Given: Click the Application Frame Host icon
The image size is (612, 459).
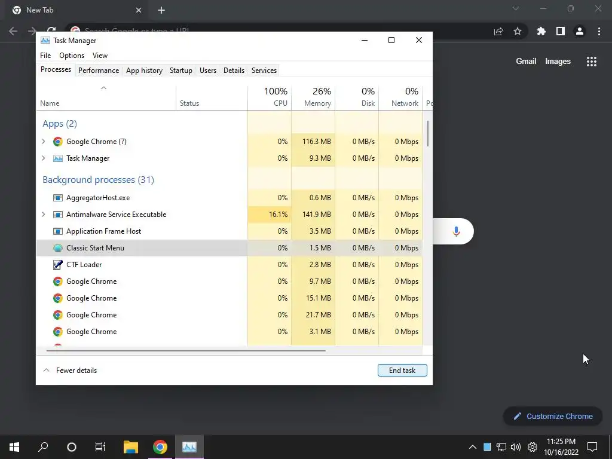Looking at the screenshot, I should pyautogui.click(x=58, y=231).
